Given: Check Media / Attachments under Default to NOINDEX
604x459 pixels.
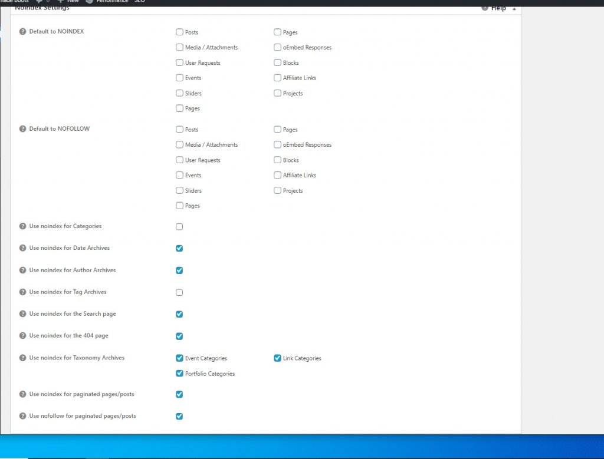Looking at the screenshot, I should click(179, 47).
